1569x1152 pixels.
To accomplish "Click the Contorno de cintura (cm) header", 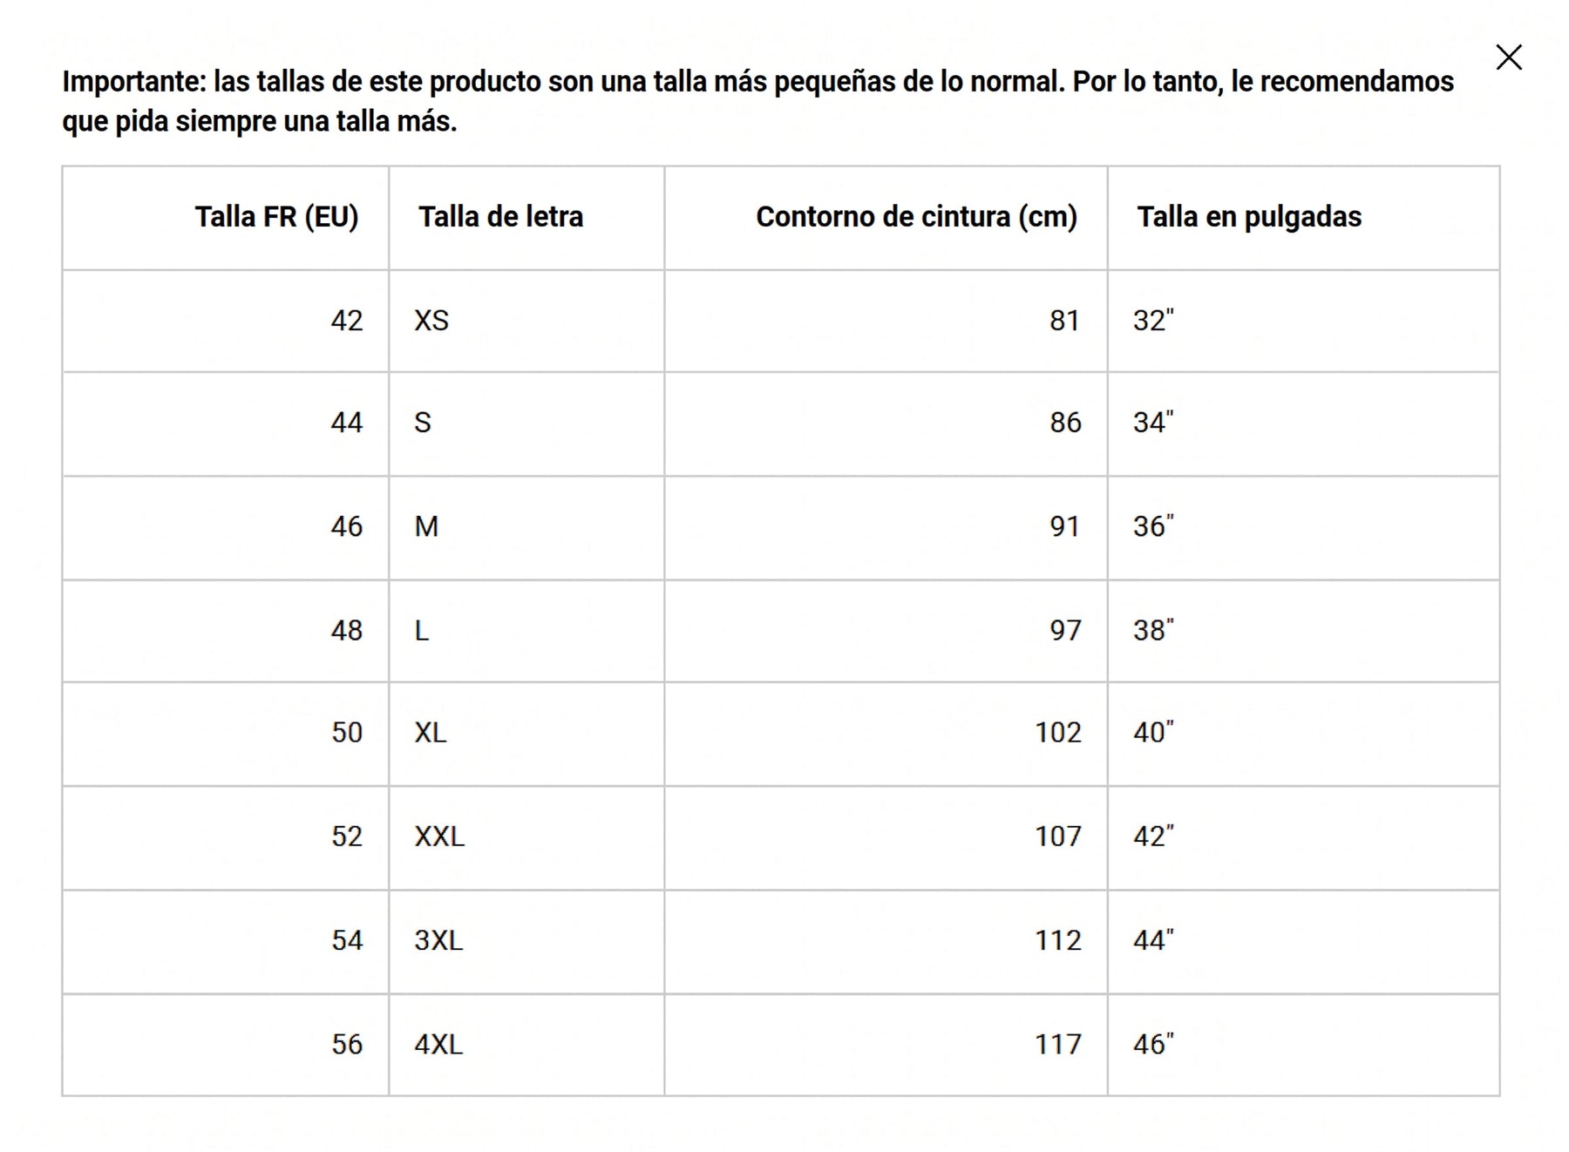I will click(916, 217).
